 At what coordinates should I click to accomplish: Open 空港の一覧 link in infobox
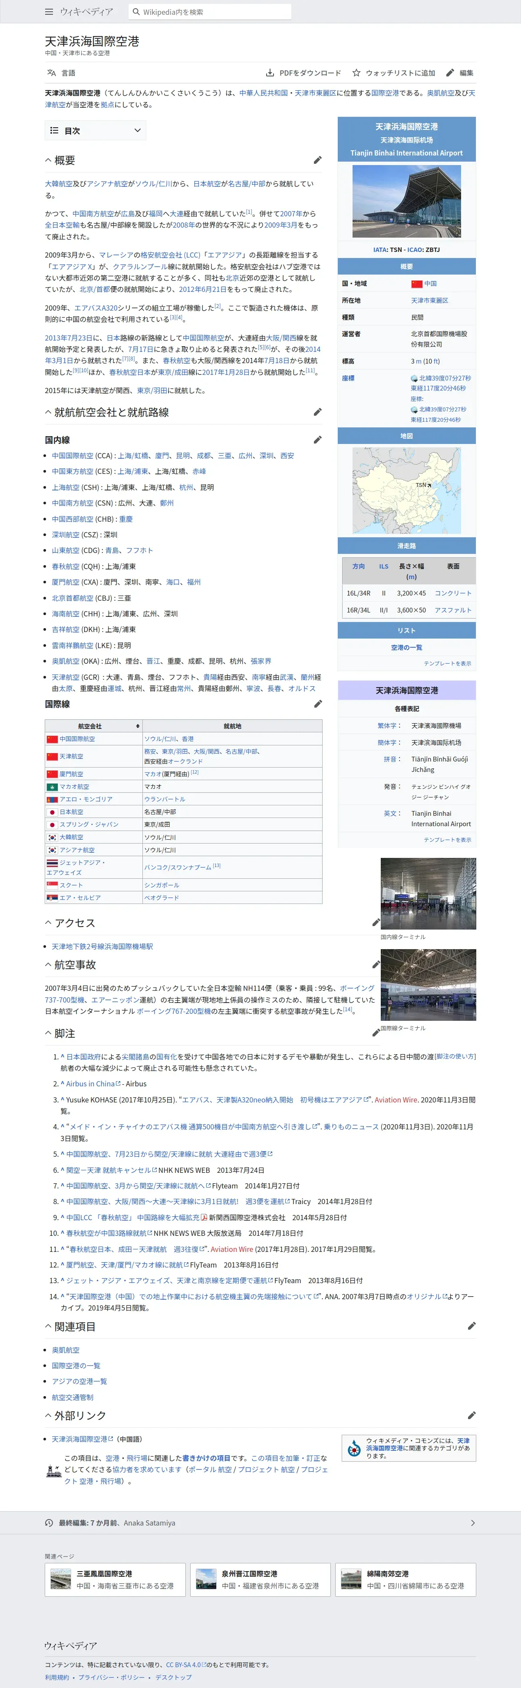(406, 647)
